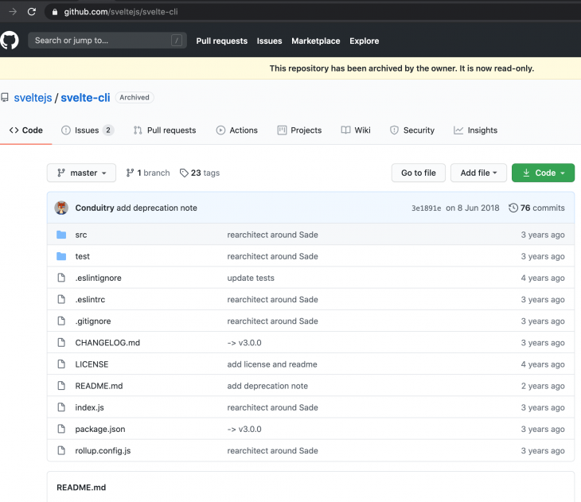Click the rollup.config.js file icon
The image size is (581, 502).
(x=61, y=450)
